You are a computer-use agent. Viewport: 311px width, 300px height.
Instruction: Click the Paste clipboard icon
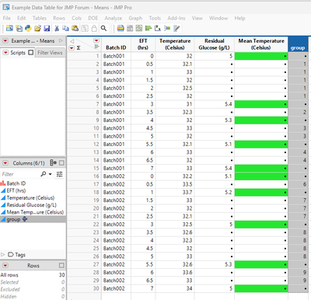[x=75, y=28]
